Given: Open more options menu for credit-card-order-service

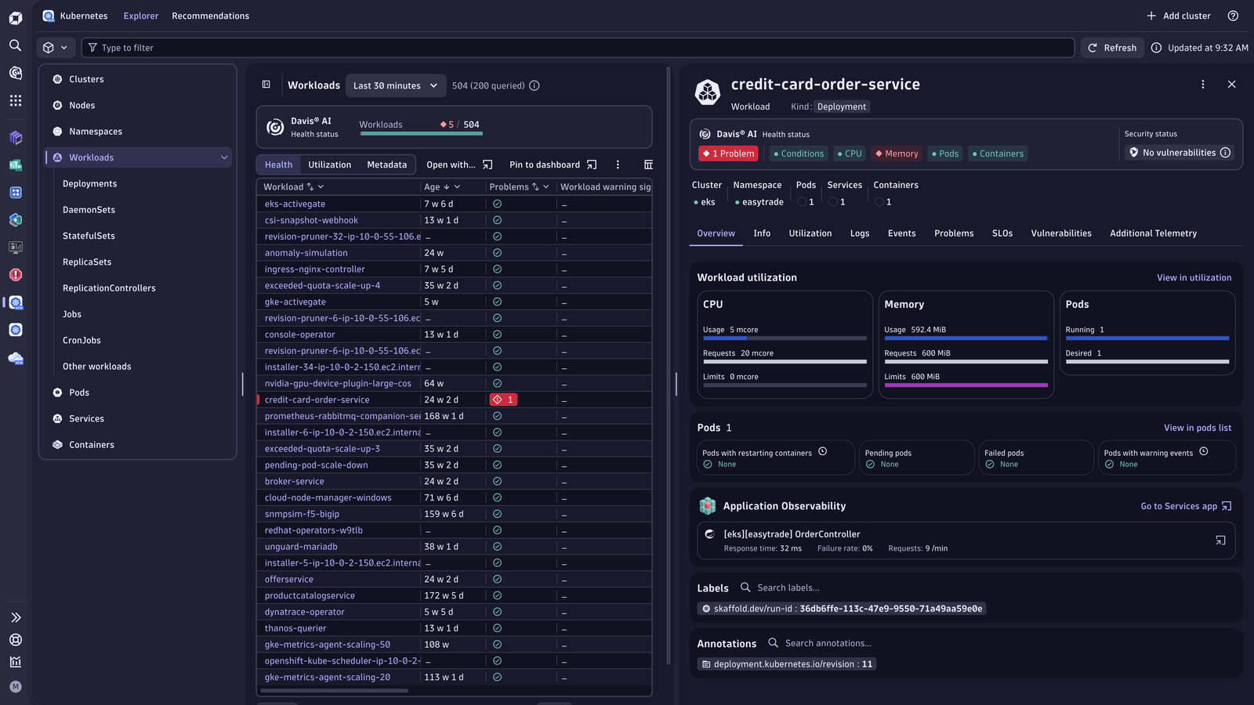Looking at the screenshot, I should coord(1203,85).
